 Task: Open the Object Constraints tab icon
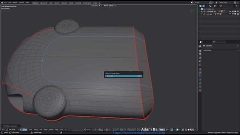point(200,83)
